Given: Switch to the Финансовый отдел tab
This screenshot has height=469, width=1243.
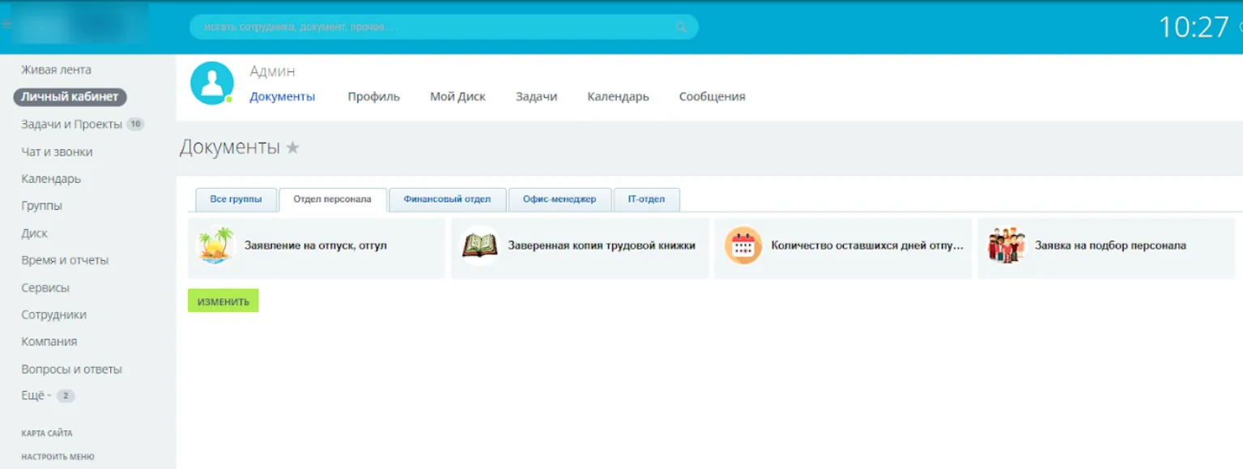Looking at the screenshot, I should click(x=447, y=199).
